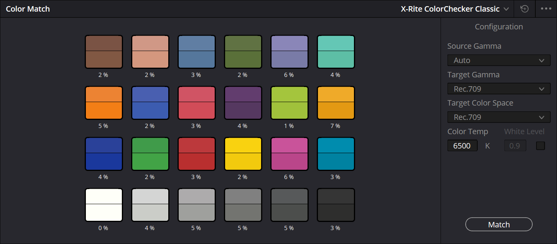
Task: Select the teal mint swatch with 4 %
Action: 336,52
